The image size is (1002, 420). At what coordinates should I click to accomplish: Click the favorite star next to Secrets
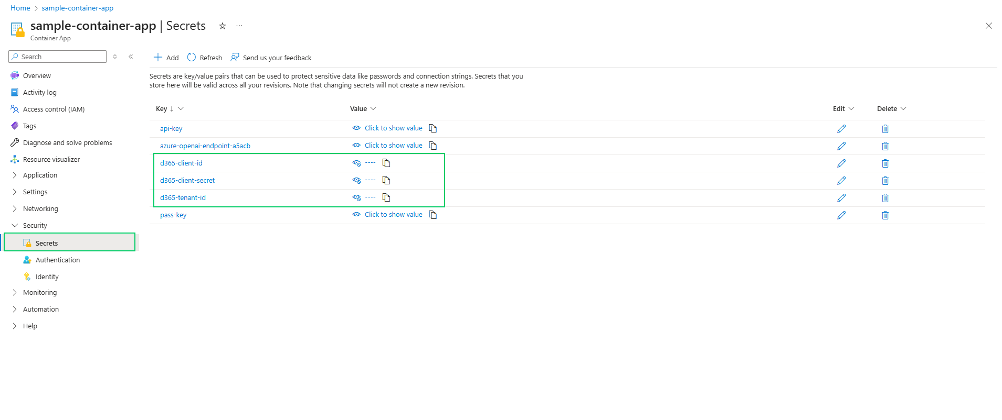[223, 26]
